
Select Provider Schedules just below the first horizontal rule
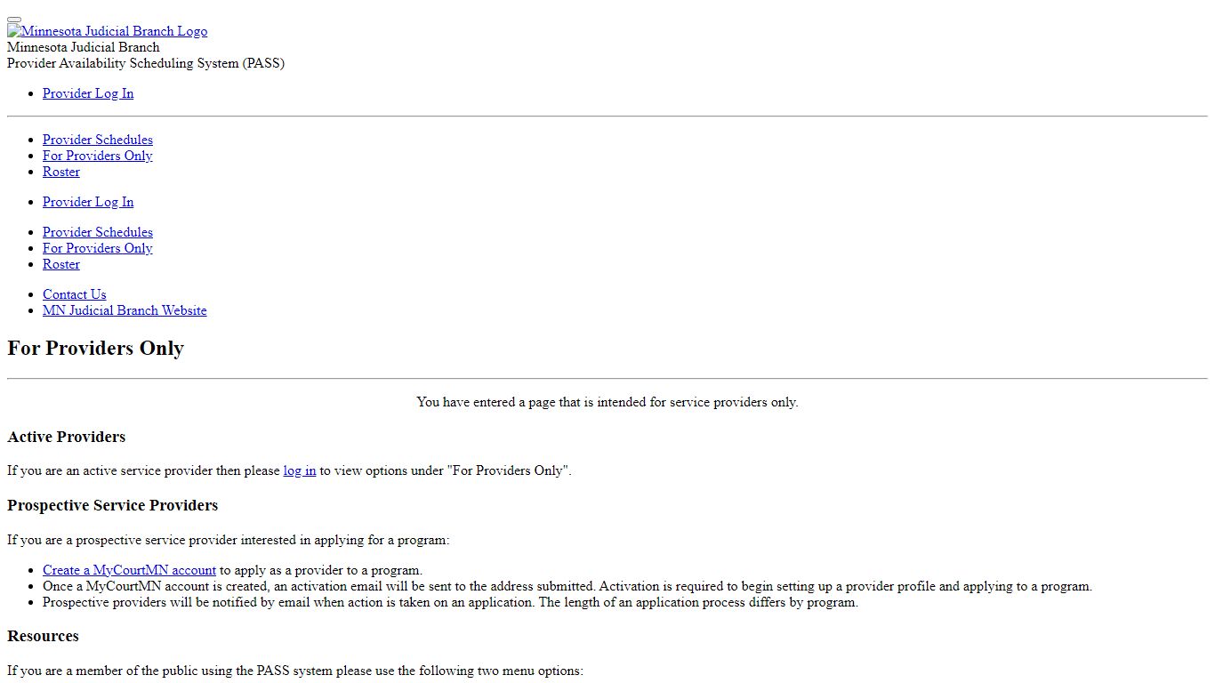coord(98,140)
